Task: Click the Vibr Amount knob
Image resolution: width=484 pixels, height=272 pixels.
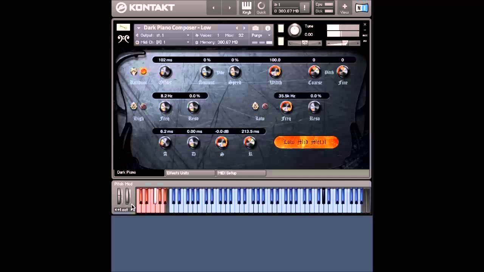Action: pyautogui.click(x=206, y=72)
